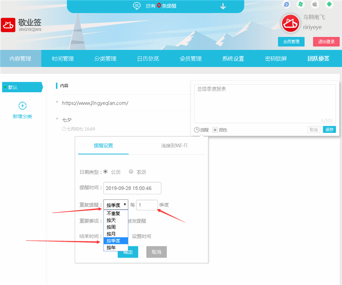This screenshot has height=285, width=342.
Task: Click the Android client download icon
Action: [329, 4]
